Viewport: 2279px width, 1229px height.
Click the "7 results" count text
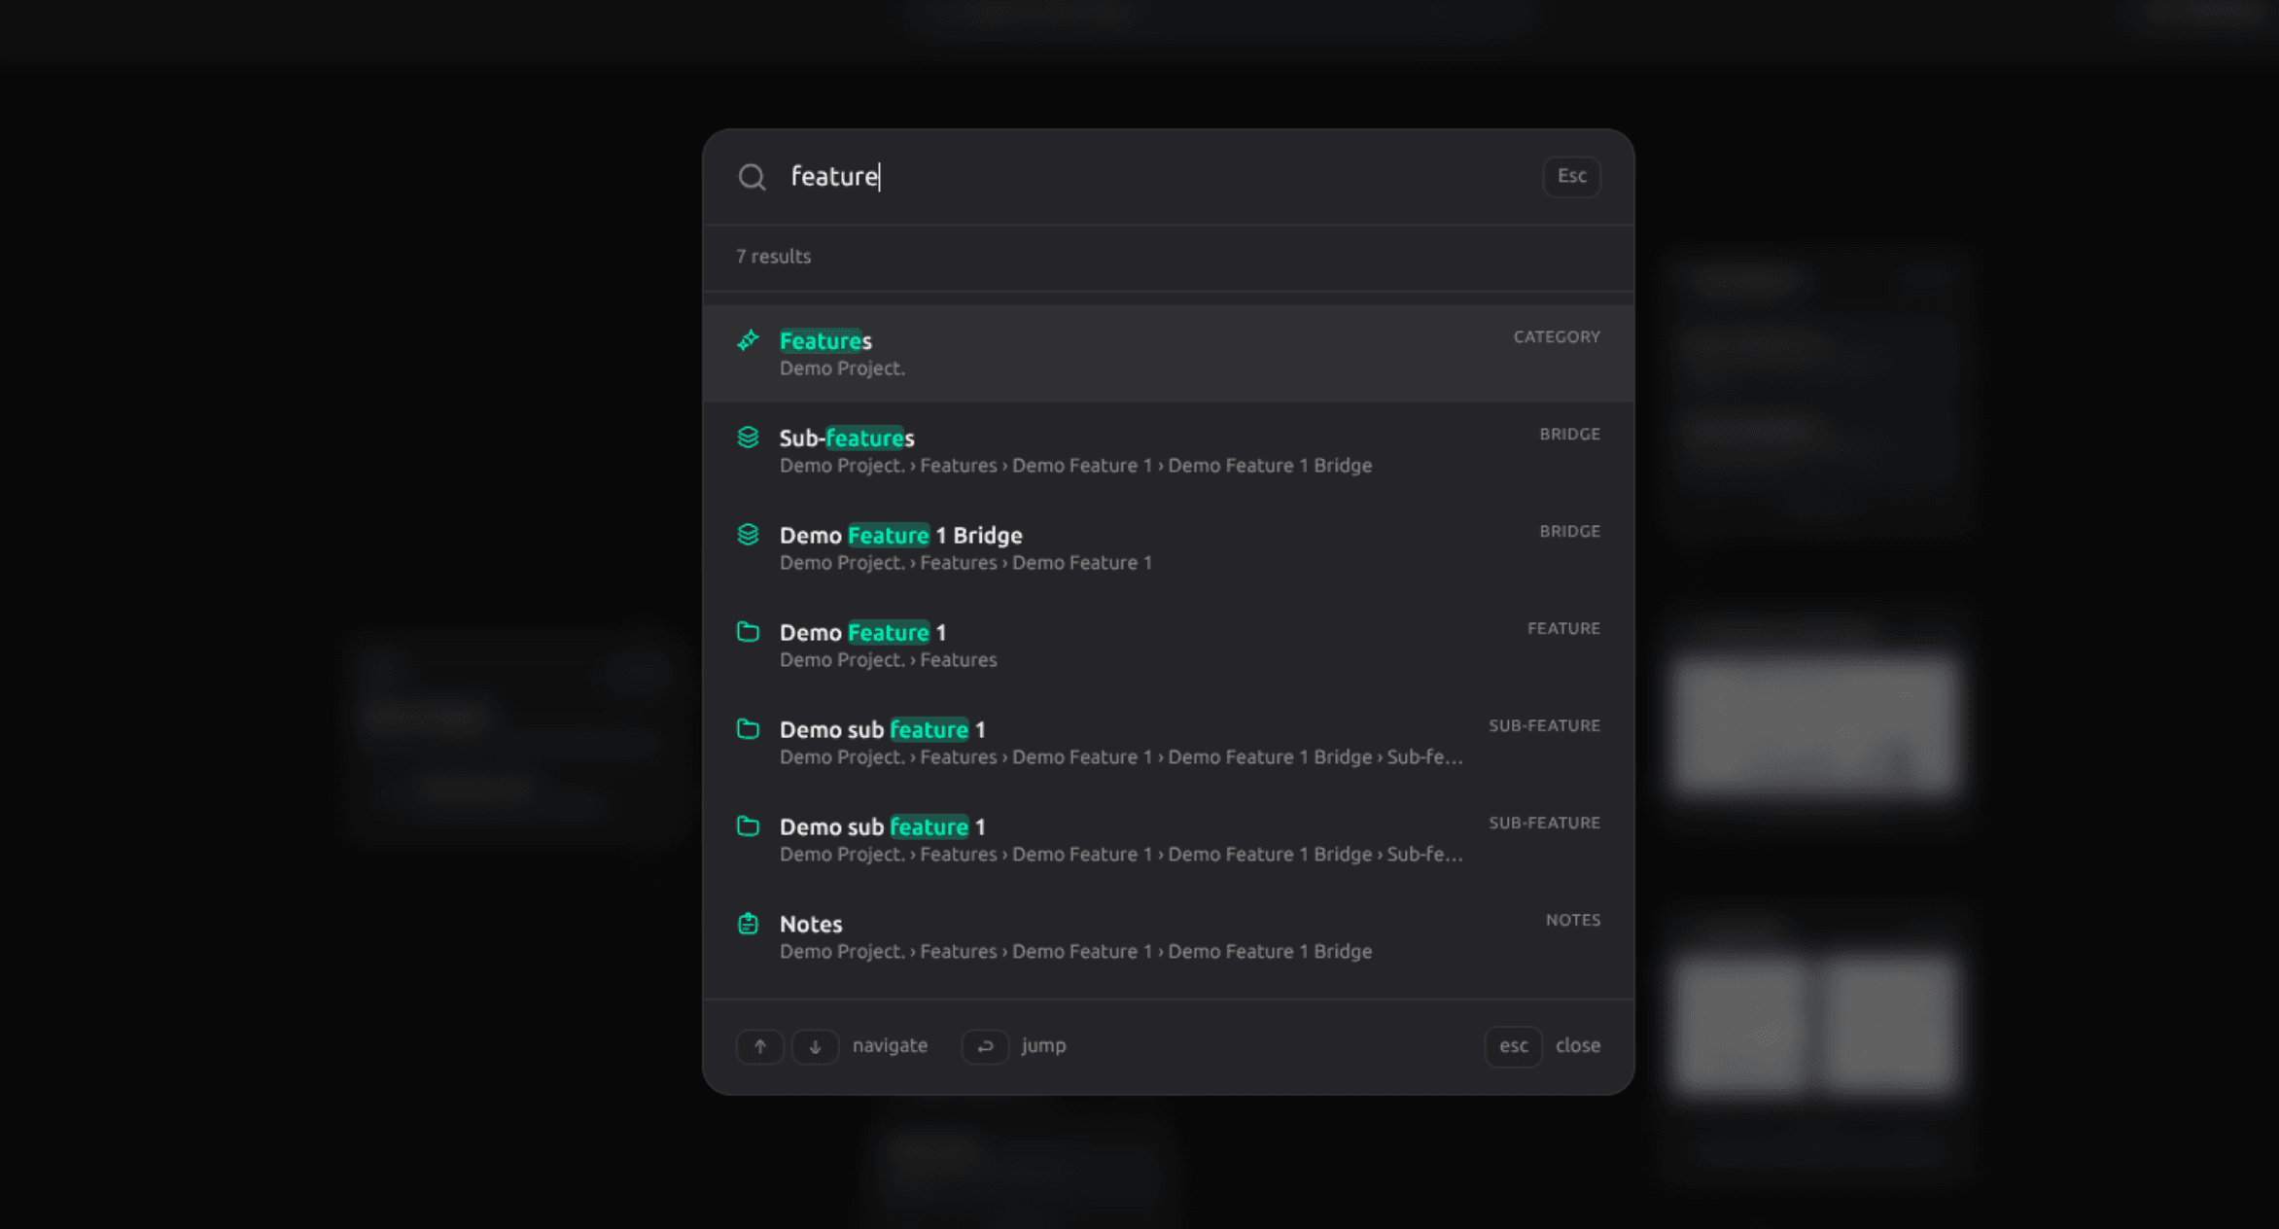click(773, 257)
